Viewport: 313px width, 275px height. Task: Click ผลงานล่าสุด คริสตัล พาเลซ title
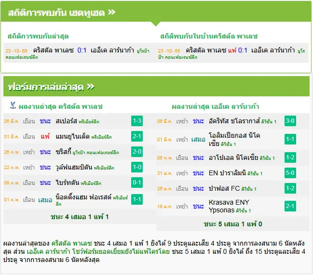pos(60,106)
